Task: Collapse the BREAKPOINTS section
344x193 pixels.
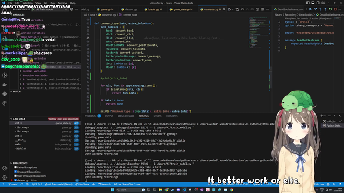Action: click(x=11, y=163)
